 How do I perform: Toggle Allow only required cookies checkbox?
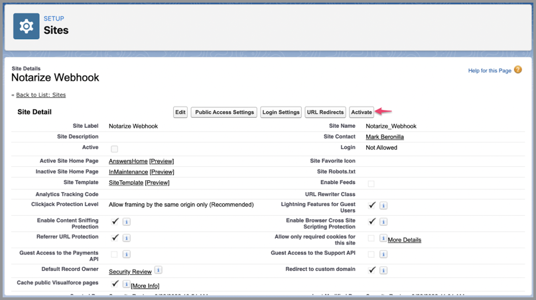371,238
